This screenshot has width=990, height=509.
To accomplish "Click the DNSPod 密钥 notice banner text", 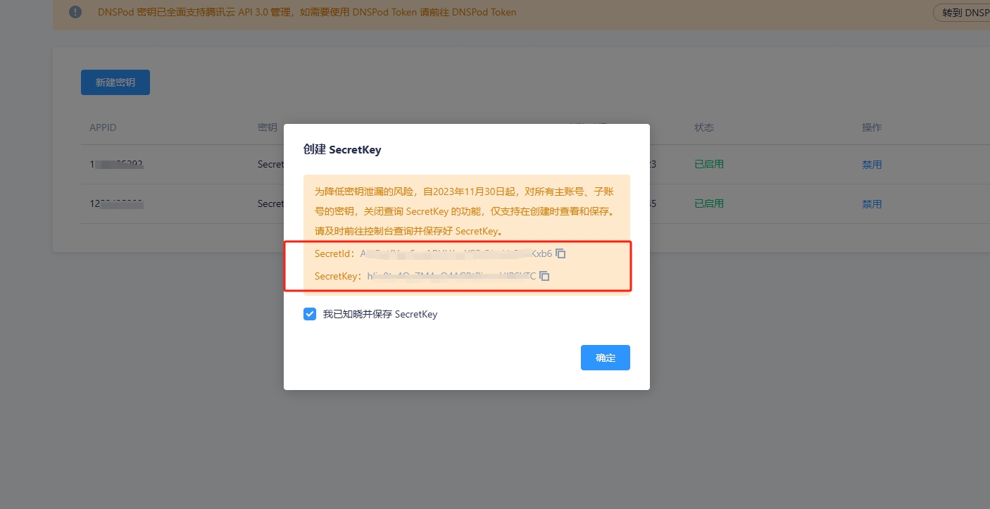I will coord(307,12).
